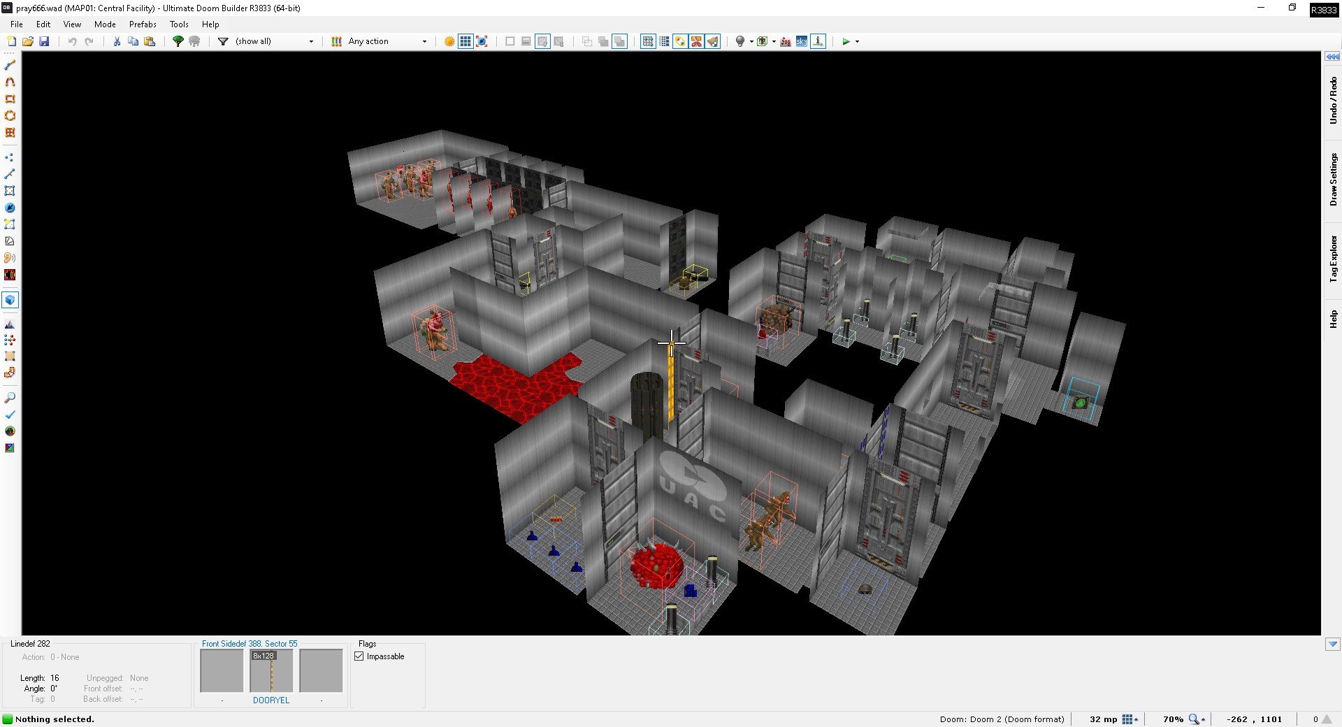
Task: Open the Prefabs menu
Action: pyautogui.click(x=143, y=24)
